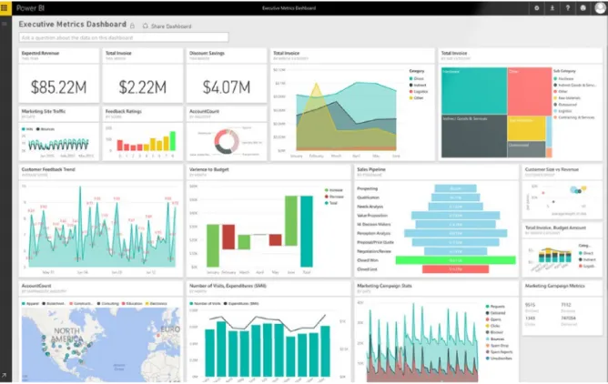Select Logistics in Category legend of Total Invoice area chart
The height and width of the screenshot is (384, 608).
click(x=419, y=92)
